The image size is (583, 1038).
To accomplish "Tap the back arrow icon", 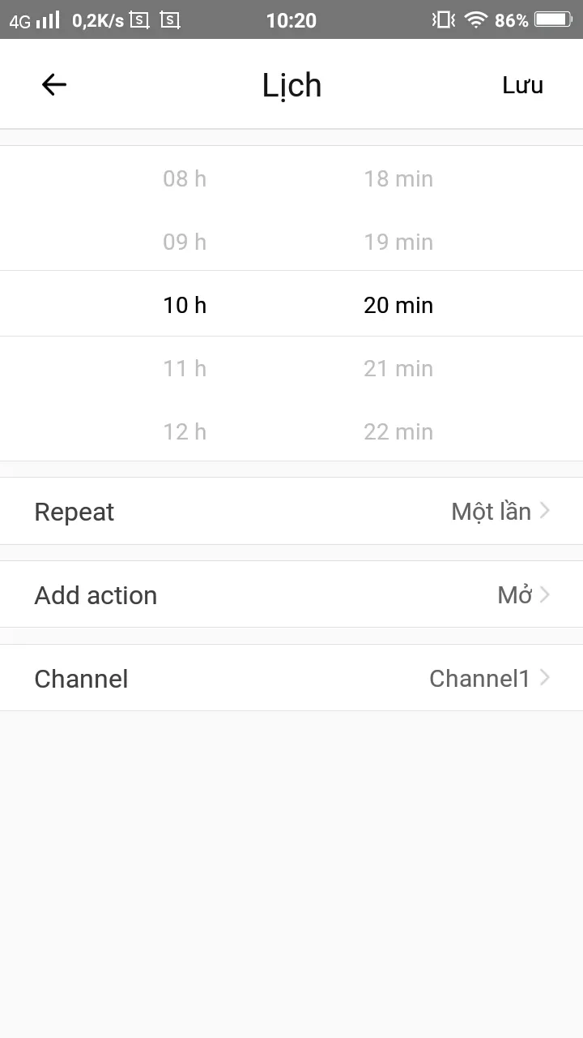I will click(x=54, y=84).
